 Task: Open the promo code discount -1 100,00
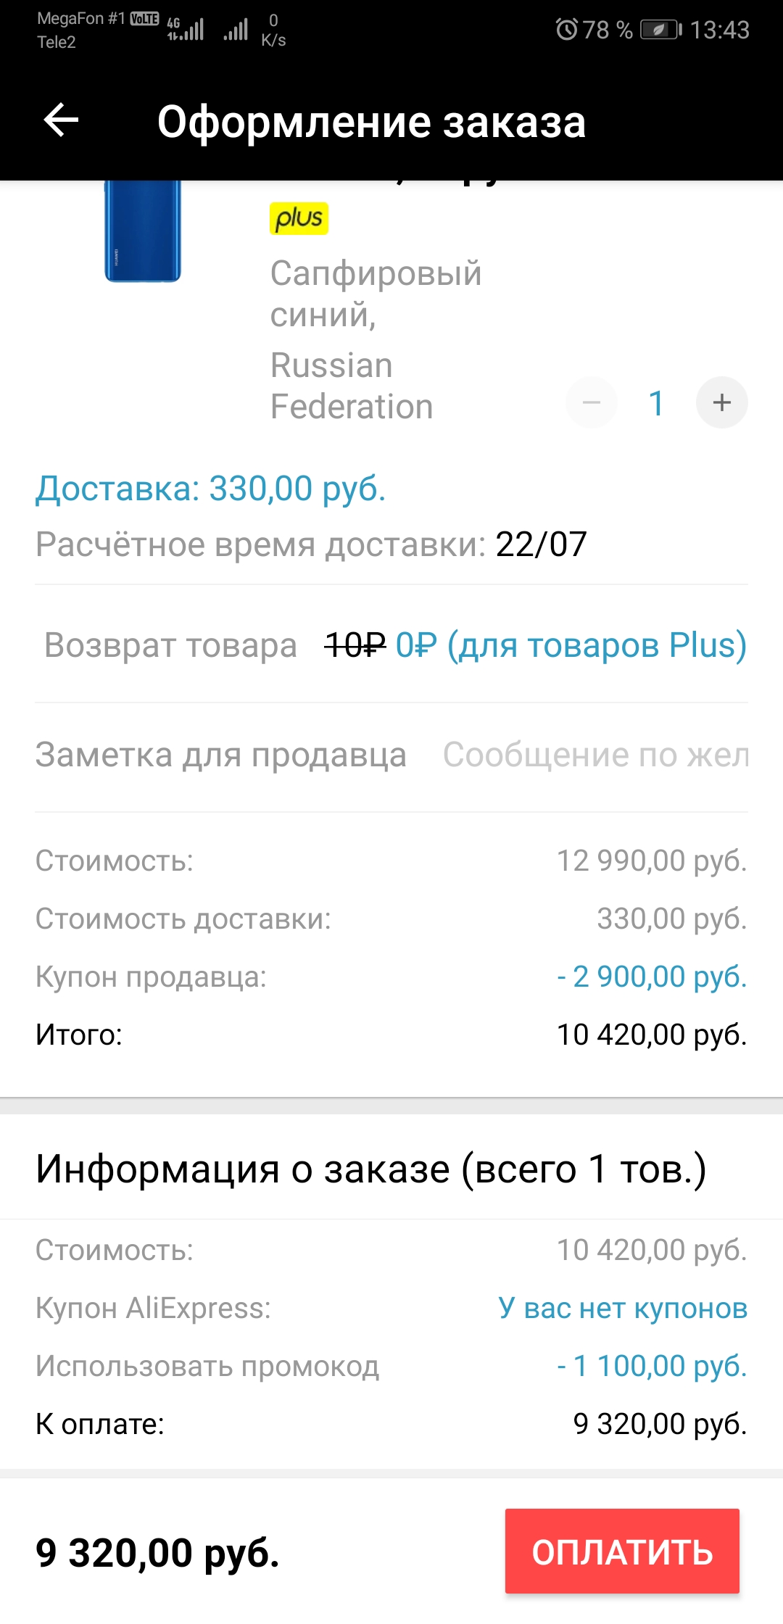point(651,1366)
